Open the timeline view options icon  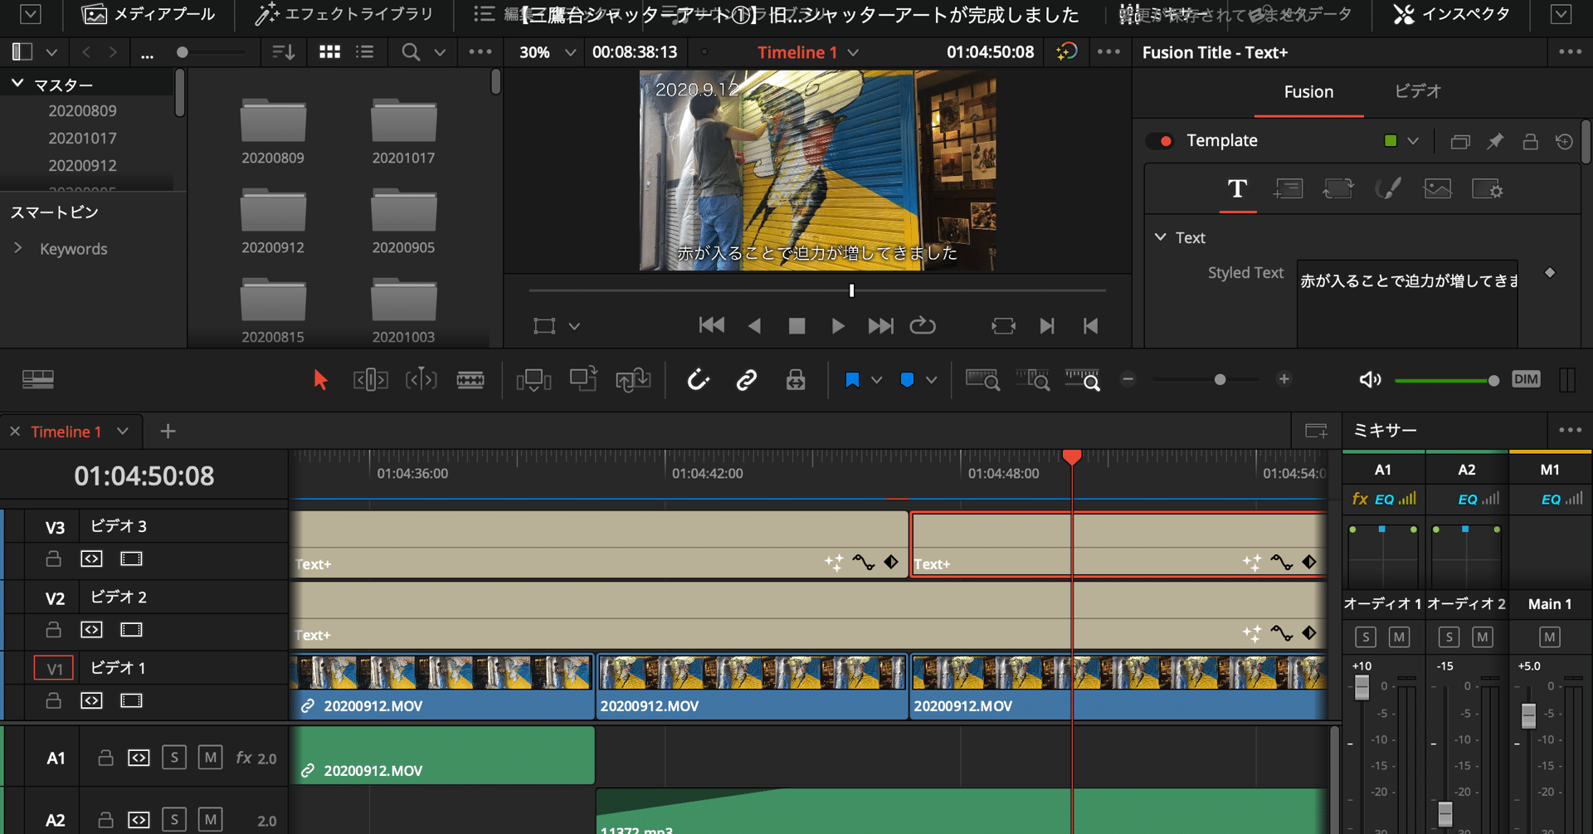tap(38, 379)
